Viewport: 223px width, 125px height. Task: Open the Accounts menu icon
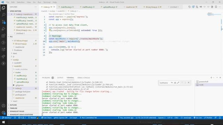3,106
